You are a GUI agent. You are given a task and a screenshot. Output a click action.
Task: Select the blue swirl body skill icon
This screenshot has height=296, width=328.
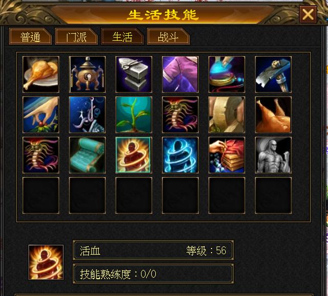click(x=180, y=155)
